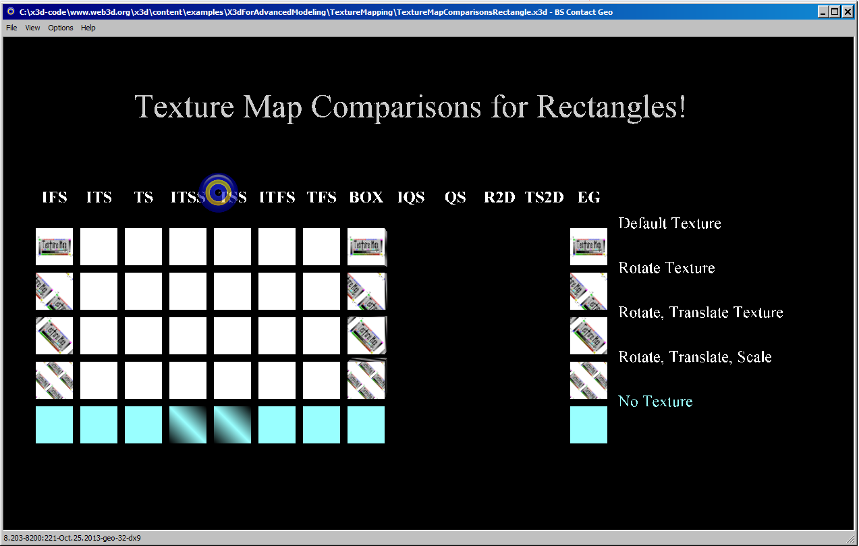
Task: Click the BS Contact application title bar icon
Action: 10,11
